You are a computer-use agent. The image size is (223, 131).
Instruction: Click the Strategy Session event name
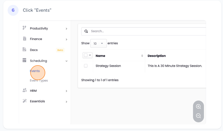108,66
